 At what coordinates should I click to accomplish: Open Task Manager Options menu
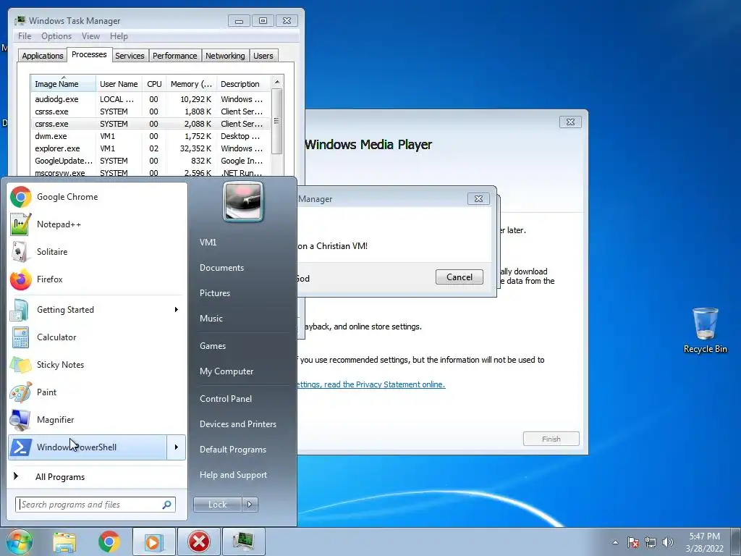click(56, 36)
